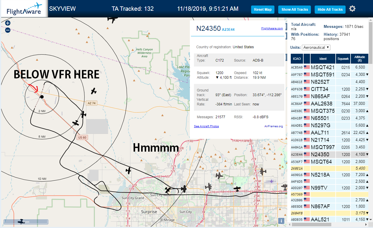The height and width of the screenshot is (228, 373).
Task: Select the CITT34 aircraft row
Action: [x=330, y=89]
